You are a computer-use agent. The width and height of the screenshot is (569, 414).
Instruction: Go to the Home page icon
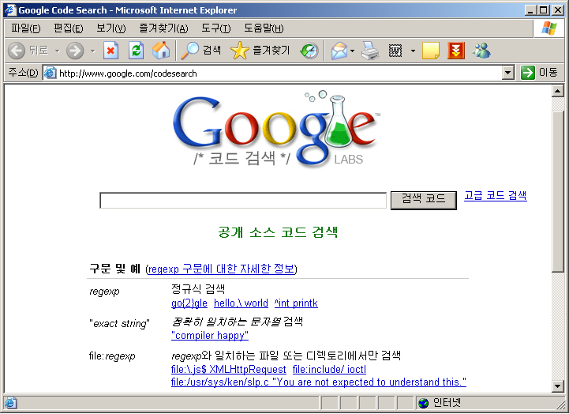(161, 51)
